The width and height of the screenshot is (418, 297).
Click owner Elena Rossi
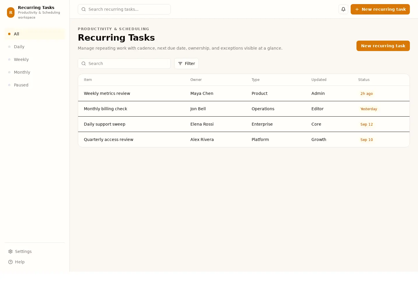pos(202,124)
